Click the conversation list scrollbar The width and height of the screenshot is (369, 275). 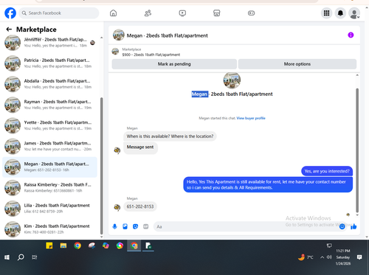(101, 166)
